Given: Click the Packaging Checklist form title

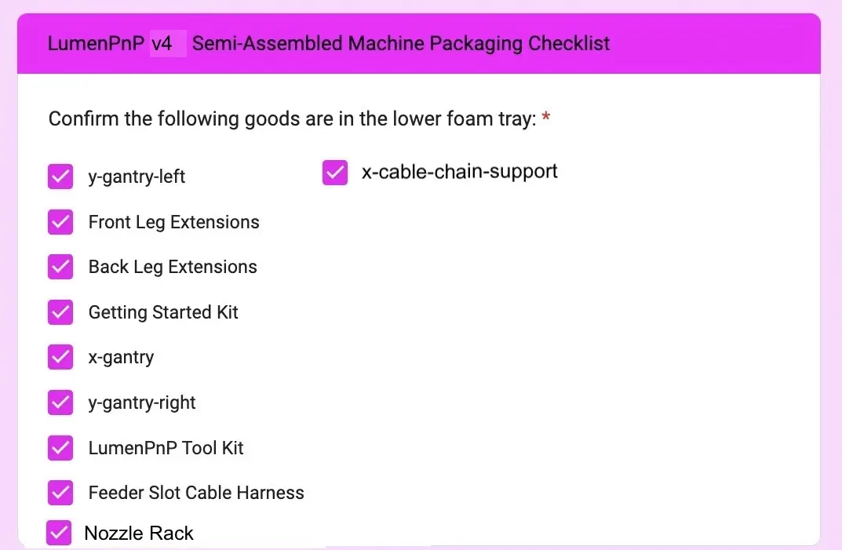Looking at the screenshot, I should (x=328, y=43).
